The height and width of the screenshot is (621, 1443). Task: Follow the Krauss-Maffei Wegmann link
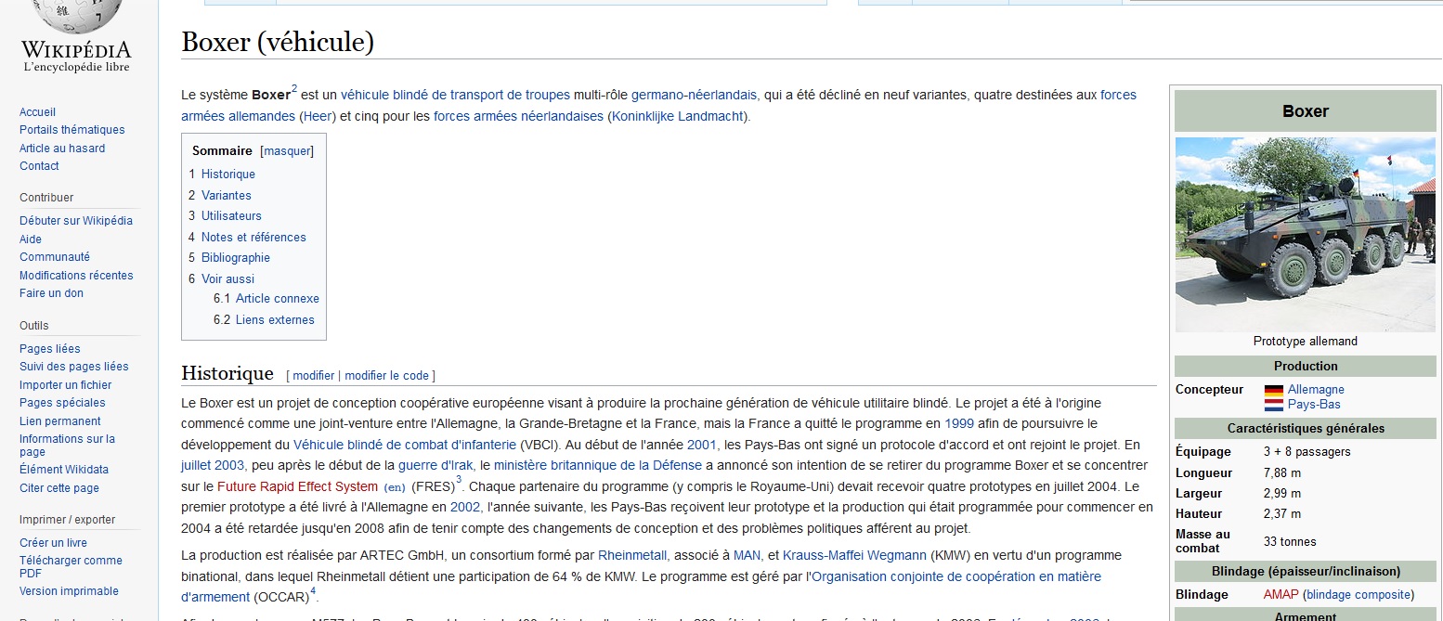854,555
